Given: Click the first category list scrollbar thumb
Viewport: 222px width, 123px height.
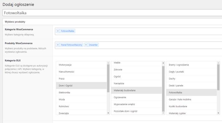Looking at the screenshot, I should [108, 78].
